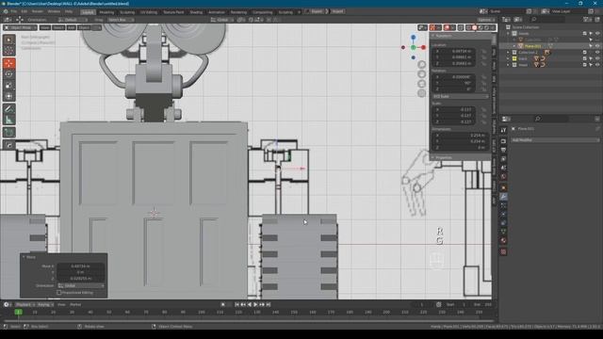603x339 pixels.
Task: Open the Scene properties tab
Action: (x=503, y=168)
